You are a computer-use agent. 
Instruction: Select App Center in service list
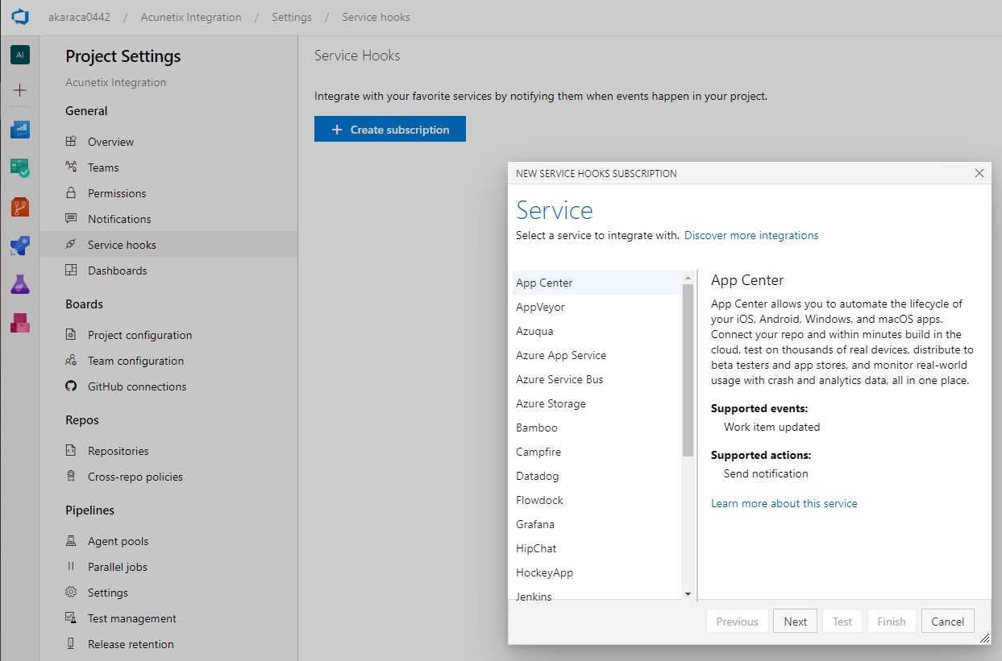(597, 283)
